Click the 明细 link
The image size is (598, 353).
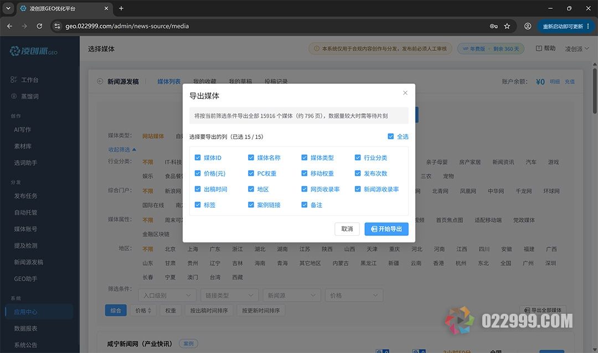554,82
